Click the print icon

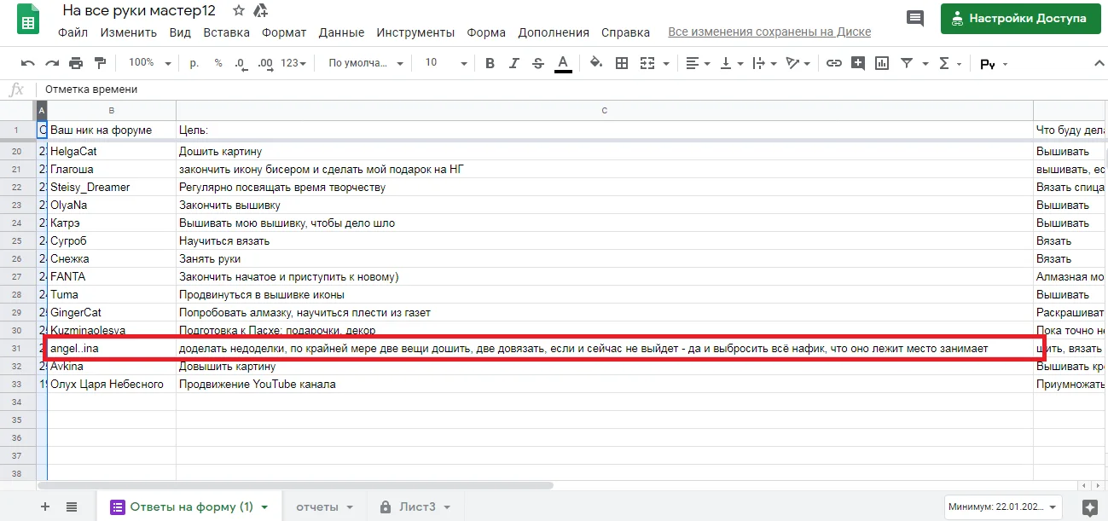click(76, 63)
